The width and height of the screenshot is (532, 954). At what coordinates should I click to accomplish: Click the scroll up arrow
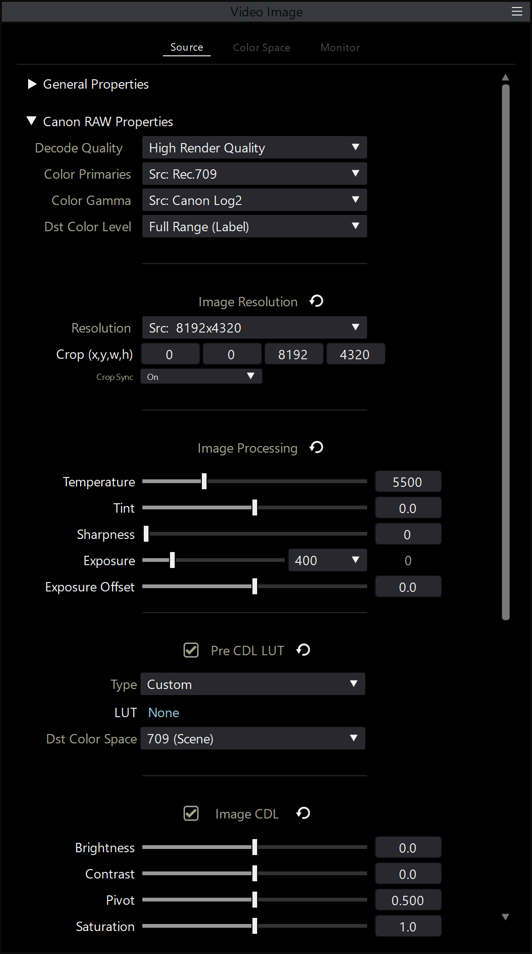point(505,77)
